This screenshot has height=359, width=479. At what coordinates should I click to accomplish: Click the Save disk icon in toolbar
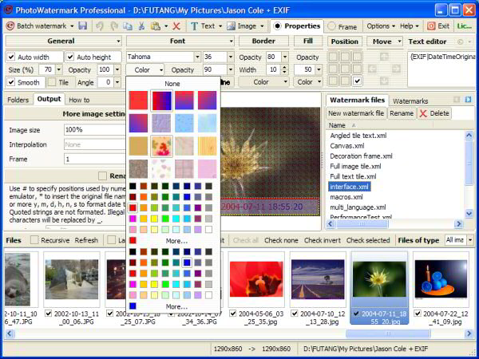point(83,26)
